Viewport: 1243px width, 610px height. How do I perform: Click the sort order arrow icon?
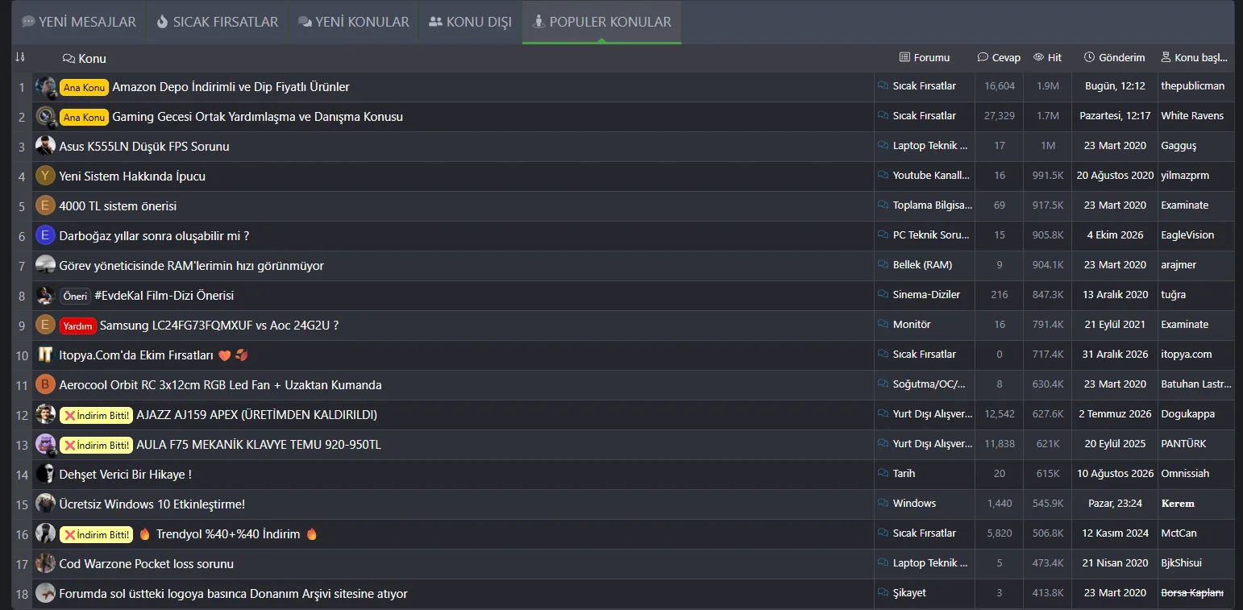pos(20,57)
